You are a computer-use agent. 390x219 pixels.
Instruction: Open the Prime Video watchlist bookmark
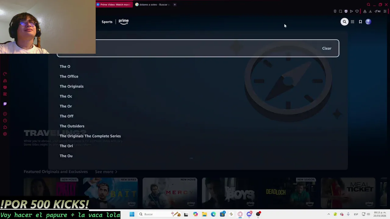[360, 22]
